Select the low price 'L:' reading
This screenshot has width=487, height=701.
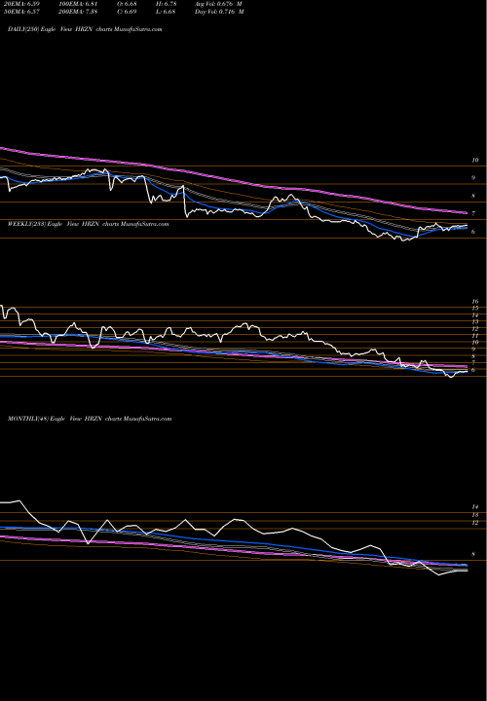(166, 12)
